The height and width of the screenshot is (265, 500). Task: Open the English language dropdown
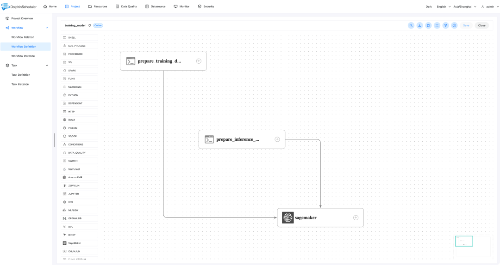point(443,6)
